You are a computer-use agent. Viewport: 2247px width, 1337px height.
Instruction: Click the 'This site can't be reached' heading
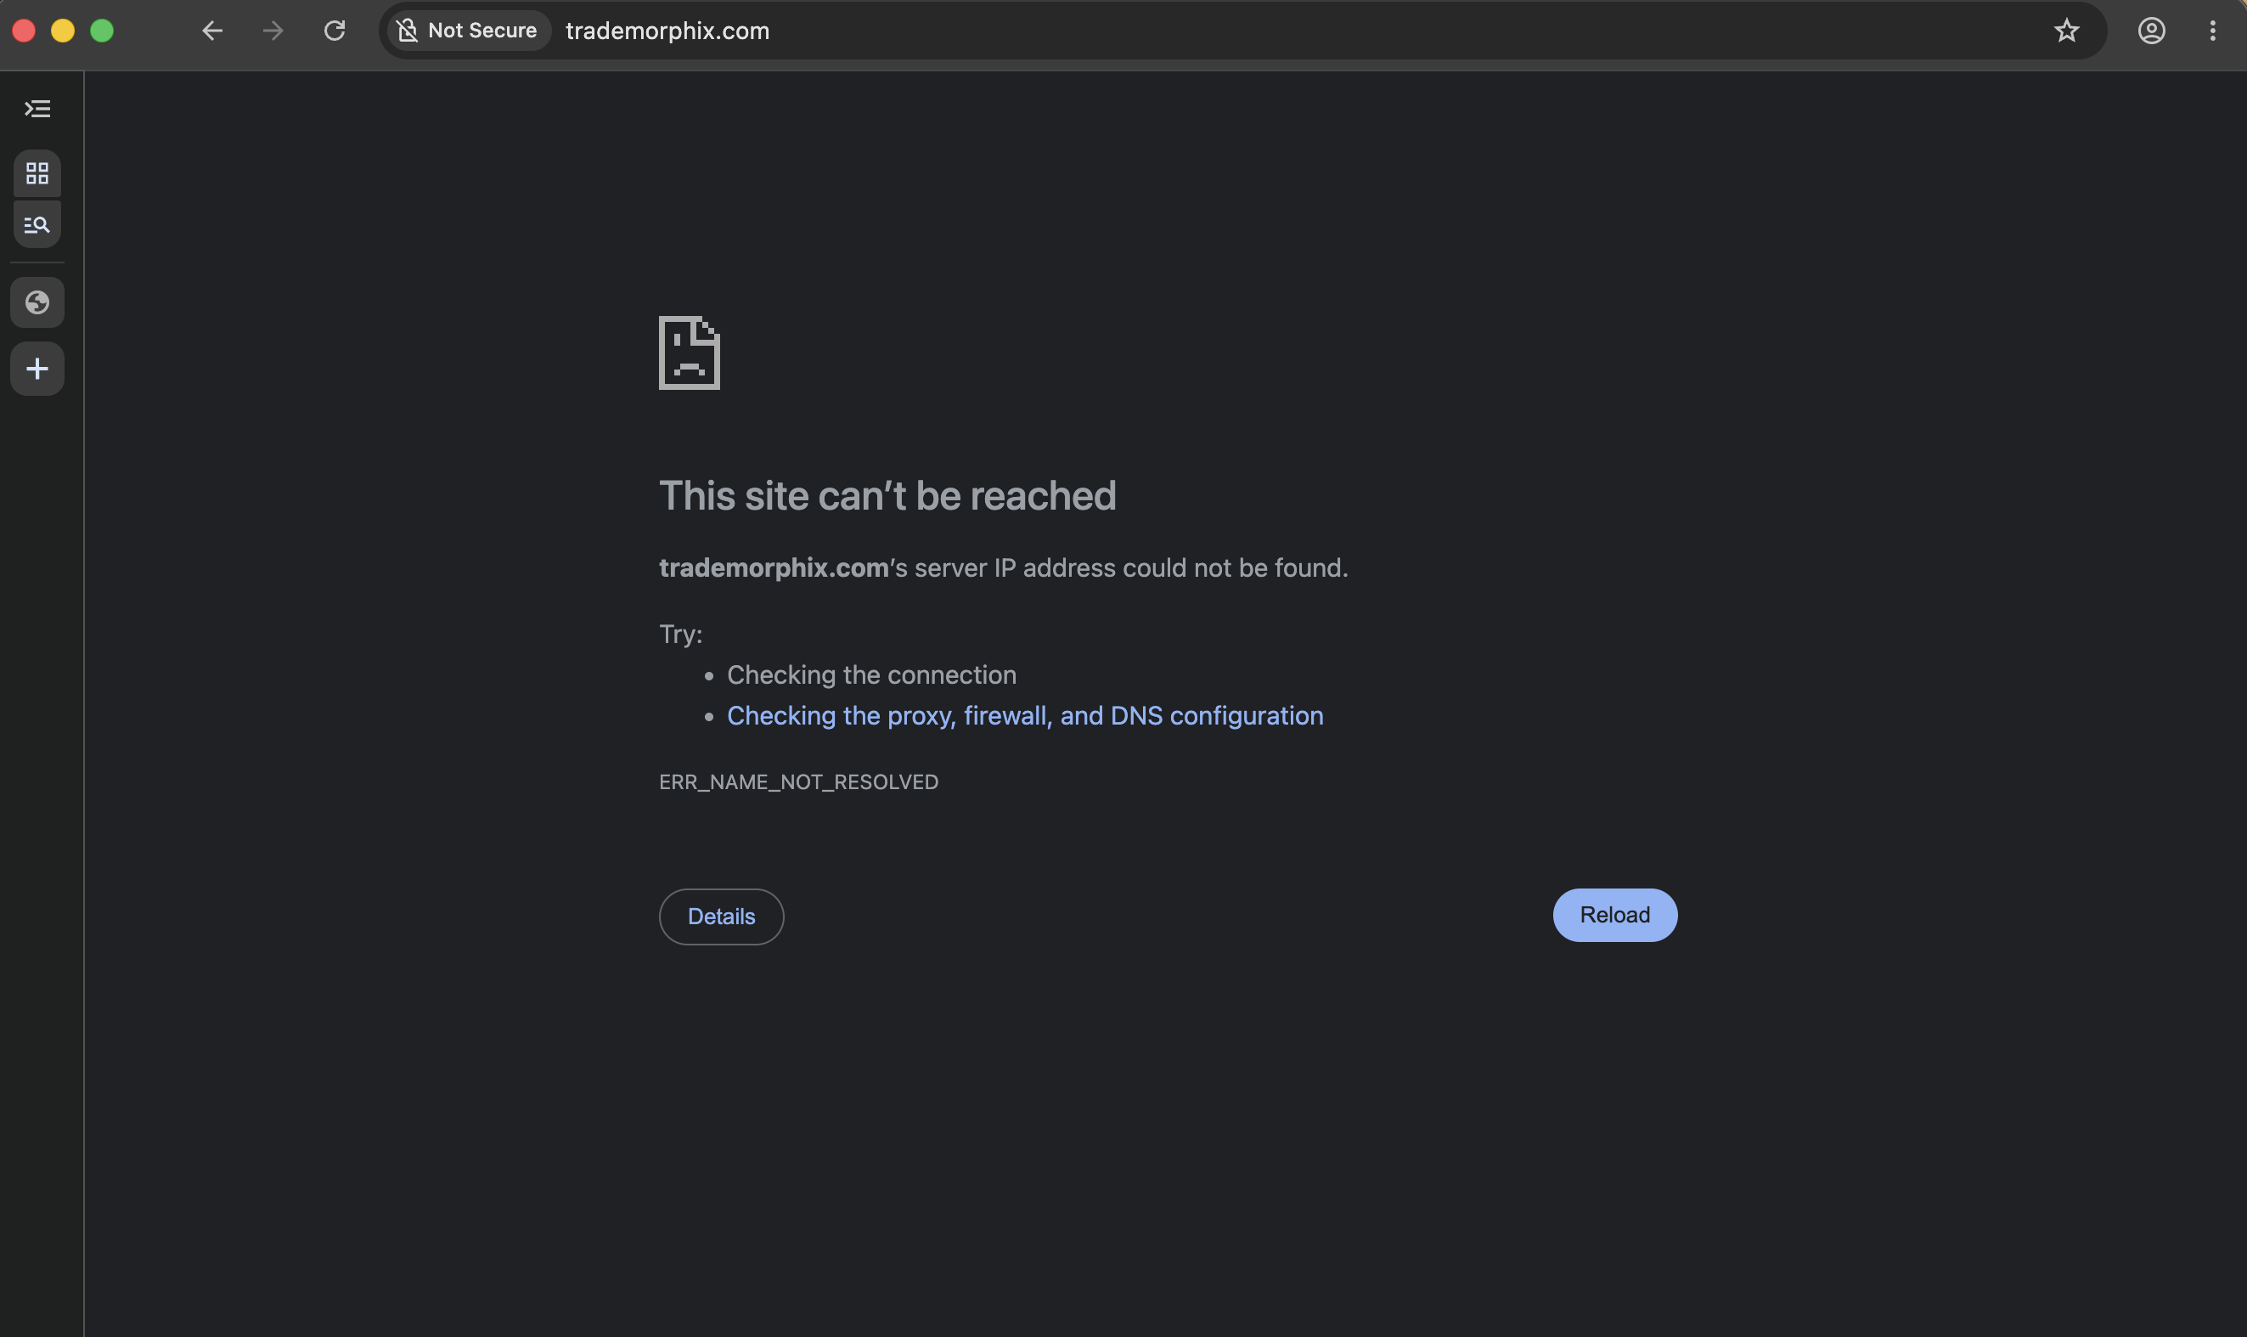pyautogui.click(x=887, y=495)
